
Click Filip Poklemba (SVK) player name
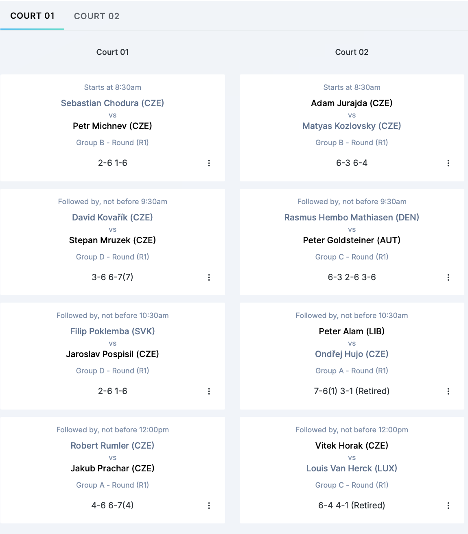pyautogui.click(x=112, y=331)
